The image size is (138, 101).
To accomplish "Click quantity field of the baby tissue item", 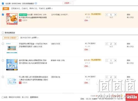I will click(111, 77).
